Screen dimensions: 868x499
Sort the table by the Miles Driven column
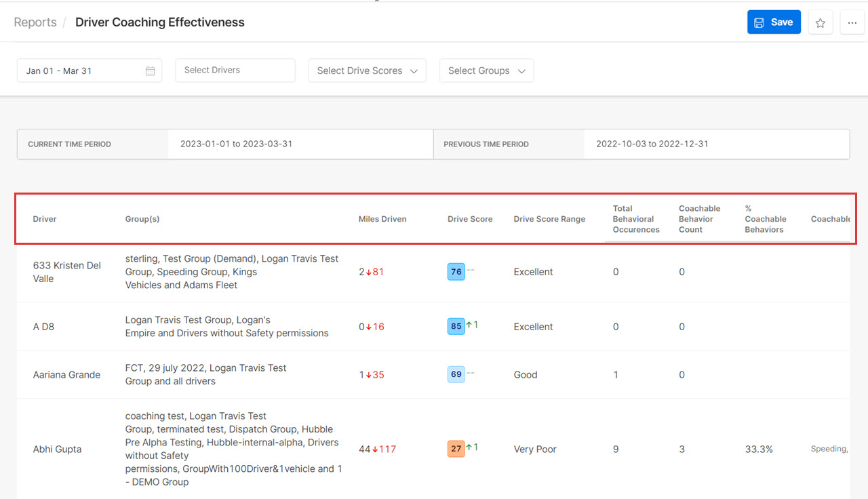pos(382,219)
